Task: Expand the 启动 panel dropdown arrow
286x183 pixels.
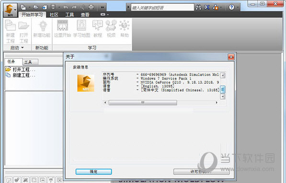Action: pos(23,47)
